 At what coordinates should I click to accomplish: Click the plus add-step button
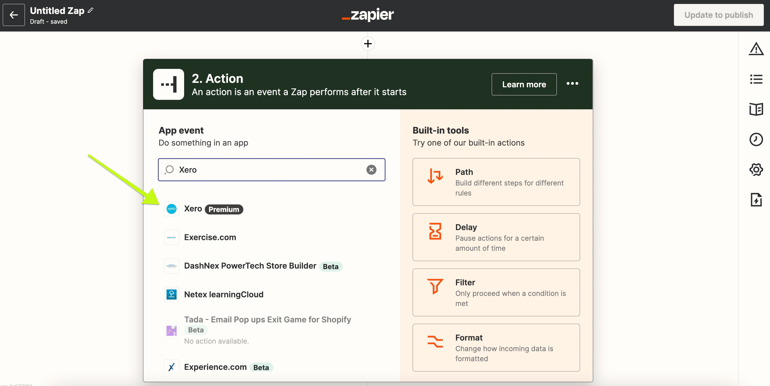tap(368, 44)
